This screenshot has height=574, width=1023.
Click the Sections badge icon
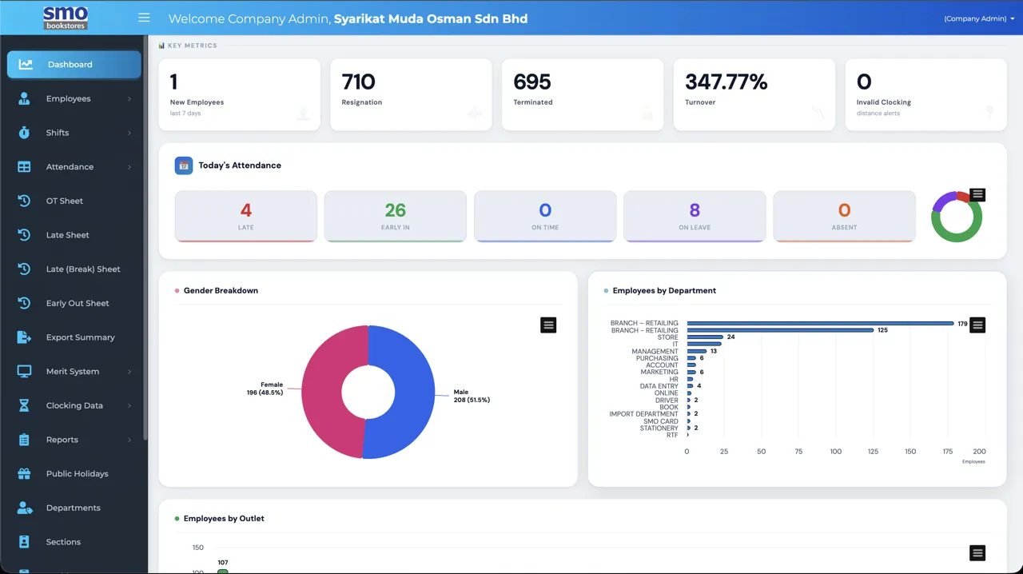[24, 542]
